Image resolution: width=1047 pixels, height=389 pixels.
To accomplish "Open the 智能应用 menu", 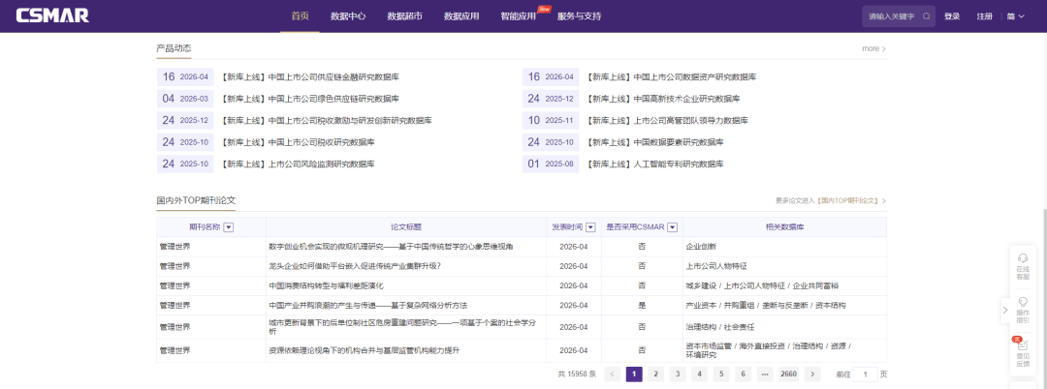I will click(518, 16).
